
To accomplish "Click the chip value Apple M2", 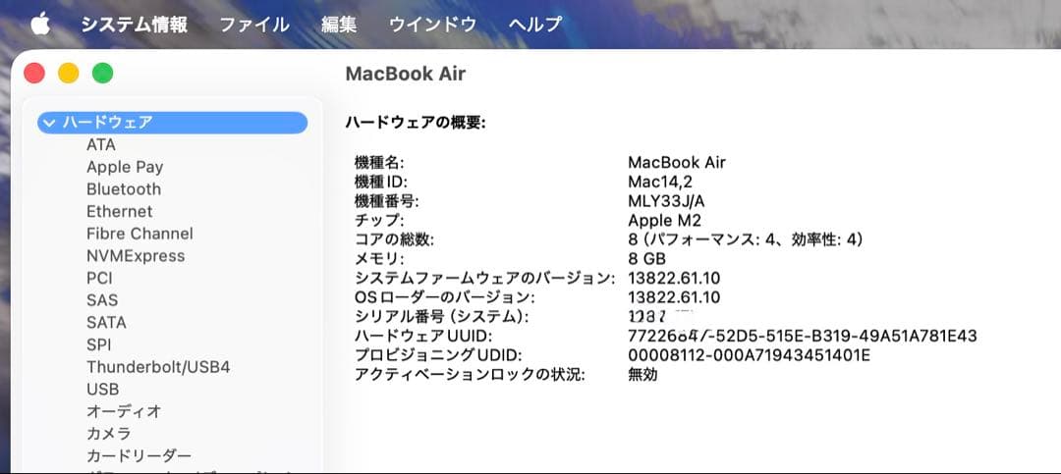I will 664,221.
